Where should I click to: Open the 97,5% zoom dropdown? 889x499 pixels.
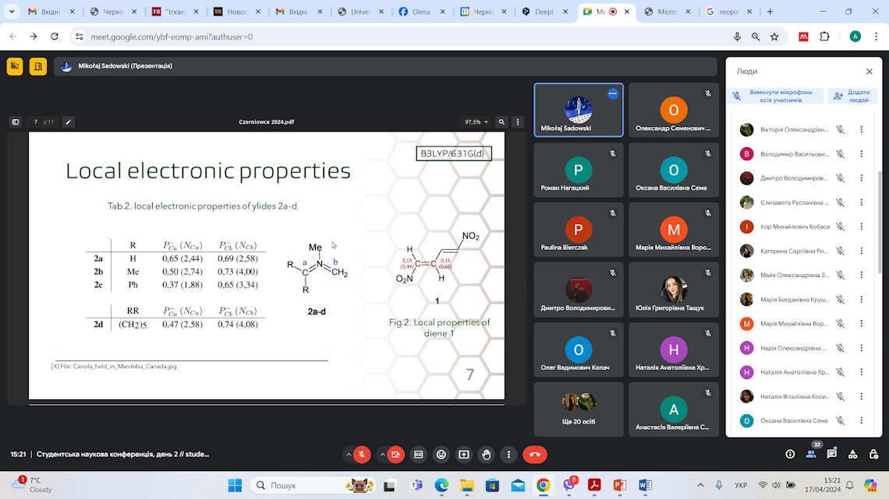pyautogui.click(x=476, y=121)
